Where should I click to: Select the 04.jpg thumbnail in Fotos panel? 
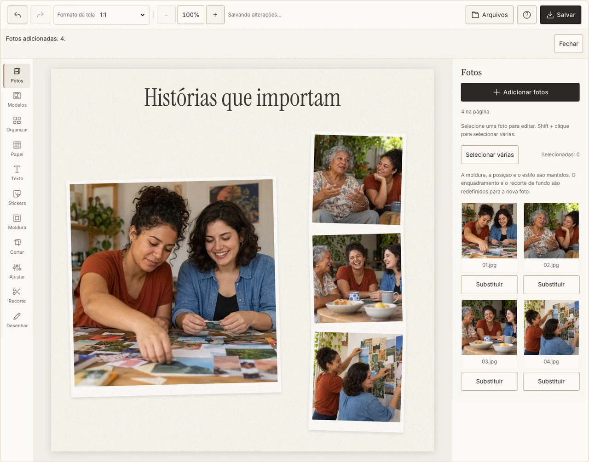coord(551,327)
